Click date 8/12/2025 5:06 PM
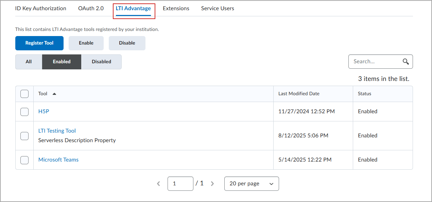 (303, 136)
